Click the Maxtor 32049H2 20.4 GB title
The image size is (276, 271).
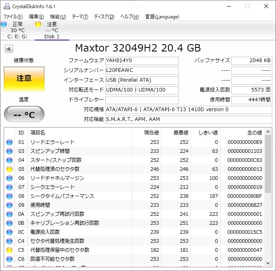(x=138, y=48)
